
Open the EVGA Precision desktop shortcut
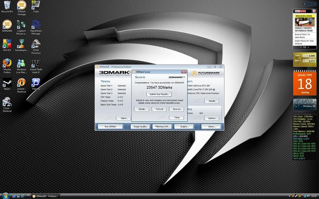[x=36, y=47]
